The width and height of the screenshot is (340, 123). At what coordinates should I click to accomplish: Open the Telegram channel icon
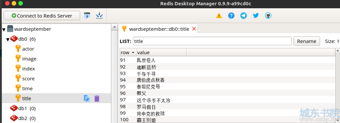coord(244,16)
